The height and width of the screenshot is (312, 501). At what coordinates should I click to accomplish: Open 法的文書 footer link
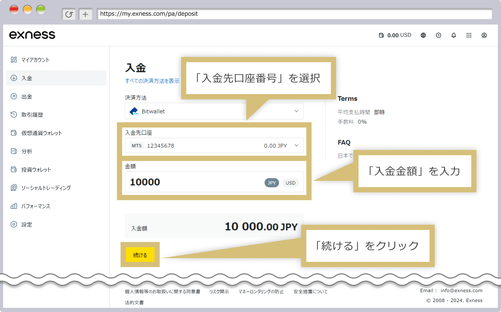pyautogui.click(x=134, y=303)
